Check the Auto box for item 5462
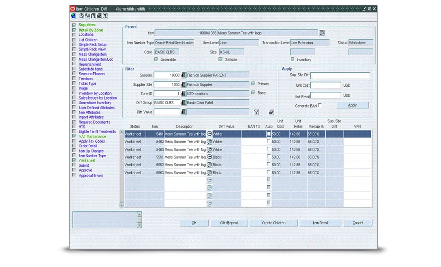This screenshot has width=441, height=267. coord(268,141)
